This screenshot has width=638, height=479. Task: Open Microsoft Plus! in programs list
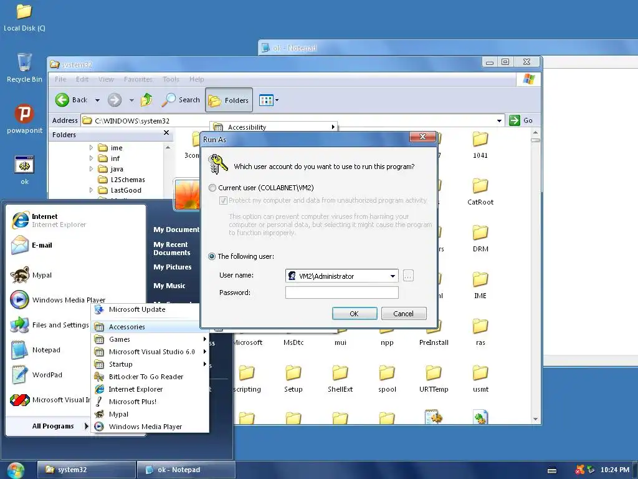[x=150, y=402]
